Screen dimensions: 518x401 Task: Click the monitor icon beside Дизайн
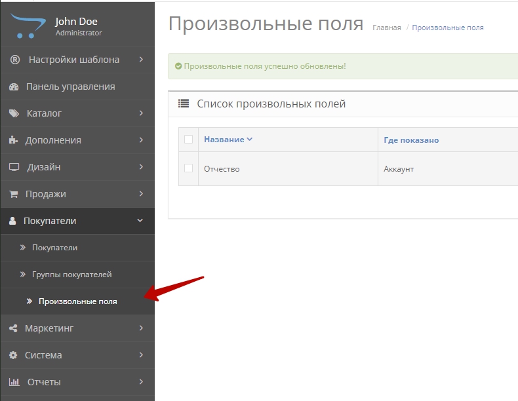[14, 167]
